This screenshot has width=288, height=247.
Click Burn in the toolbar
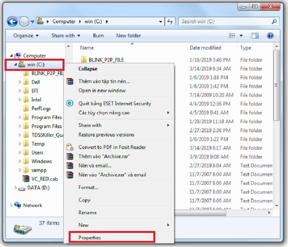click(x=98, y=35)
